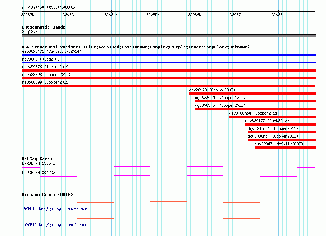The height and width of the screenshot is (236, 326).
Task: Click the red dgv8086n54 variant bar
Action: [273, 117]
